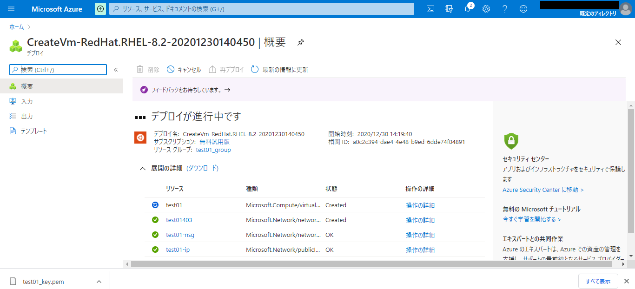
Task: Collapse the left menu with the double chevron
Action: click(116, 70)
